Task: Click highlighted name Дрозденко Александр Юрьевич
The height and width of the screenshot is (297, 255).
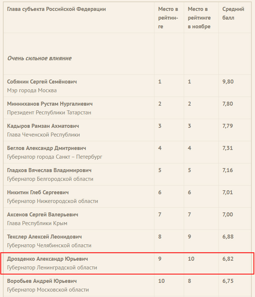Action: [x=47, y=259]
